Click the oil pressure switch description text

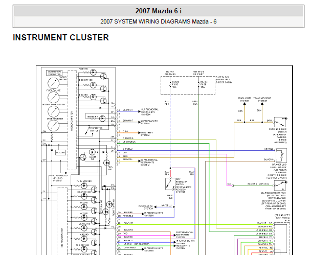click(x=273, y=201)
